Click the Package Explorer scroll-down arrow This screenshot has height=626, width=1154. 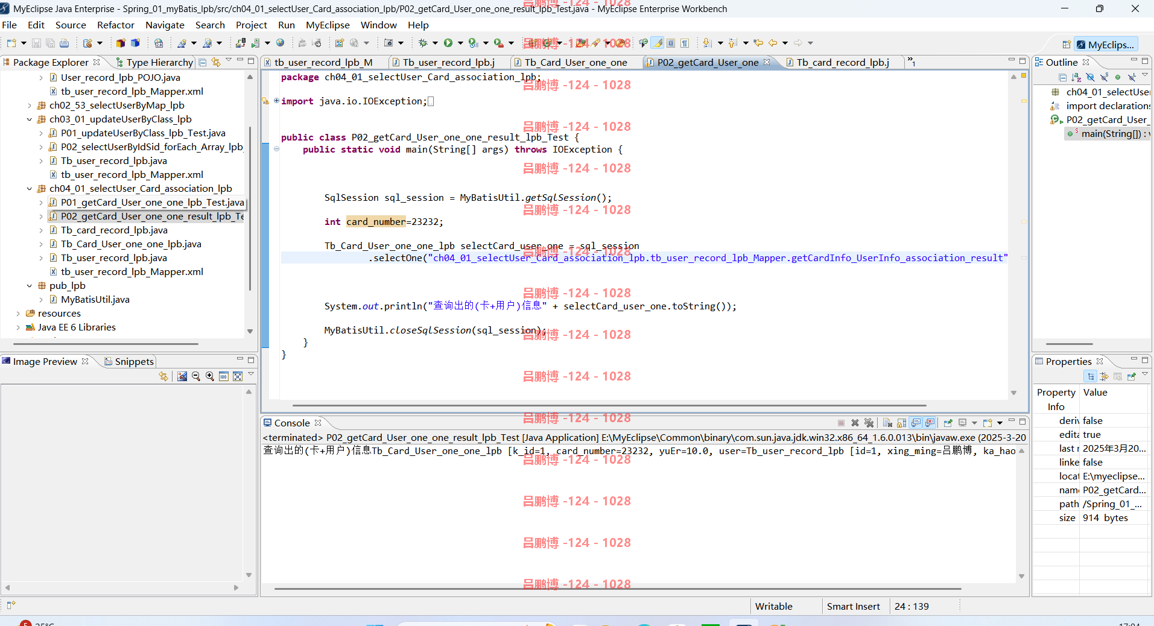[250, 331]
